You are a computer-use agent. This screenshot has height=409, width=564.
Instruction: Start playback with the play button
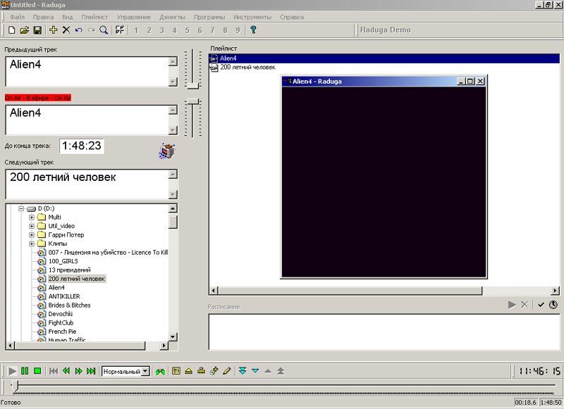[12, 371]
